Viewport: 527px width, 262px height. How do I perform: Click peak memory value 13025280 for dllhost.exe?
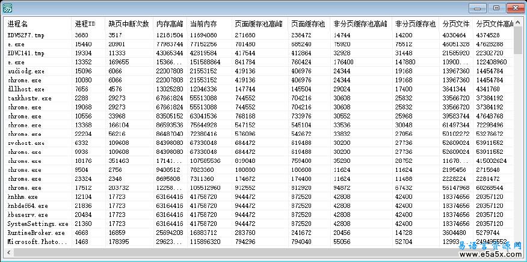170,90
